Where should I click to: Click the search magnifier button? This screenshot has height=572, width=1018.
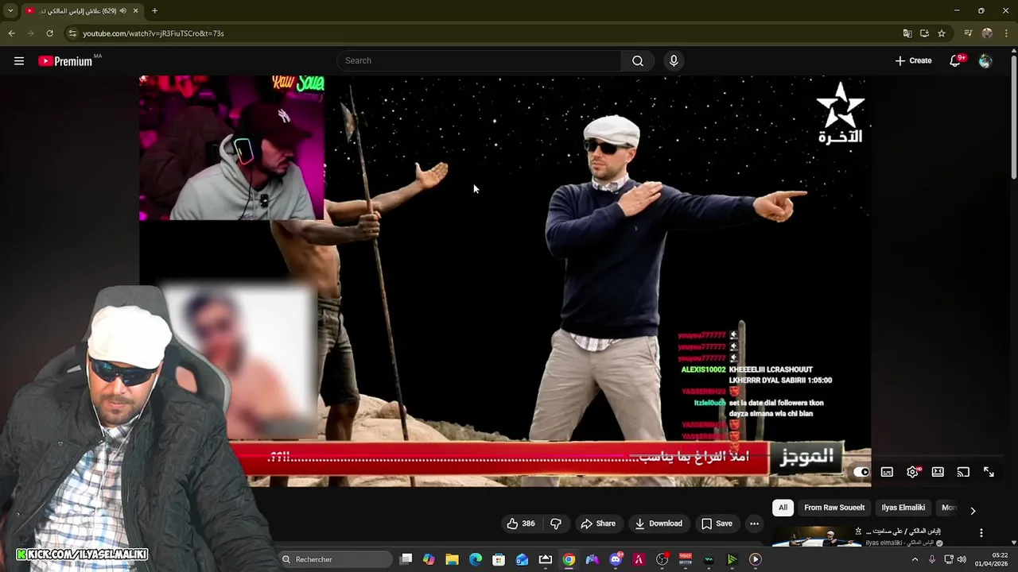(x=638, y=61)
